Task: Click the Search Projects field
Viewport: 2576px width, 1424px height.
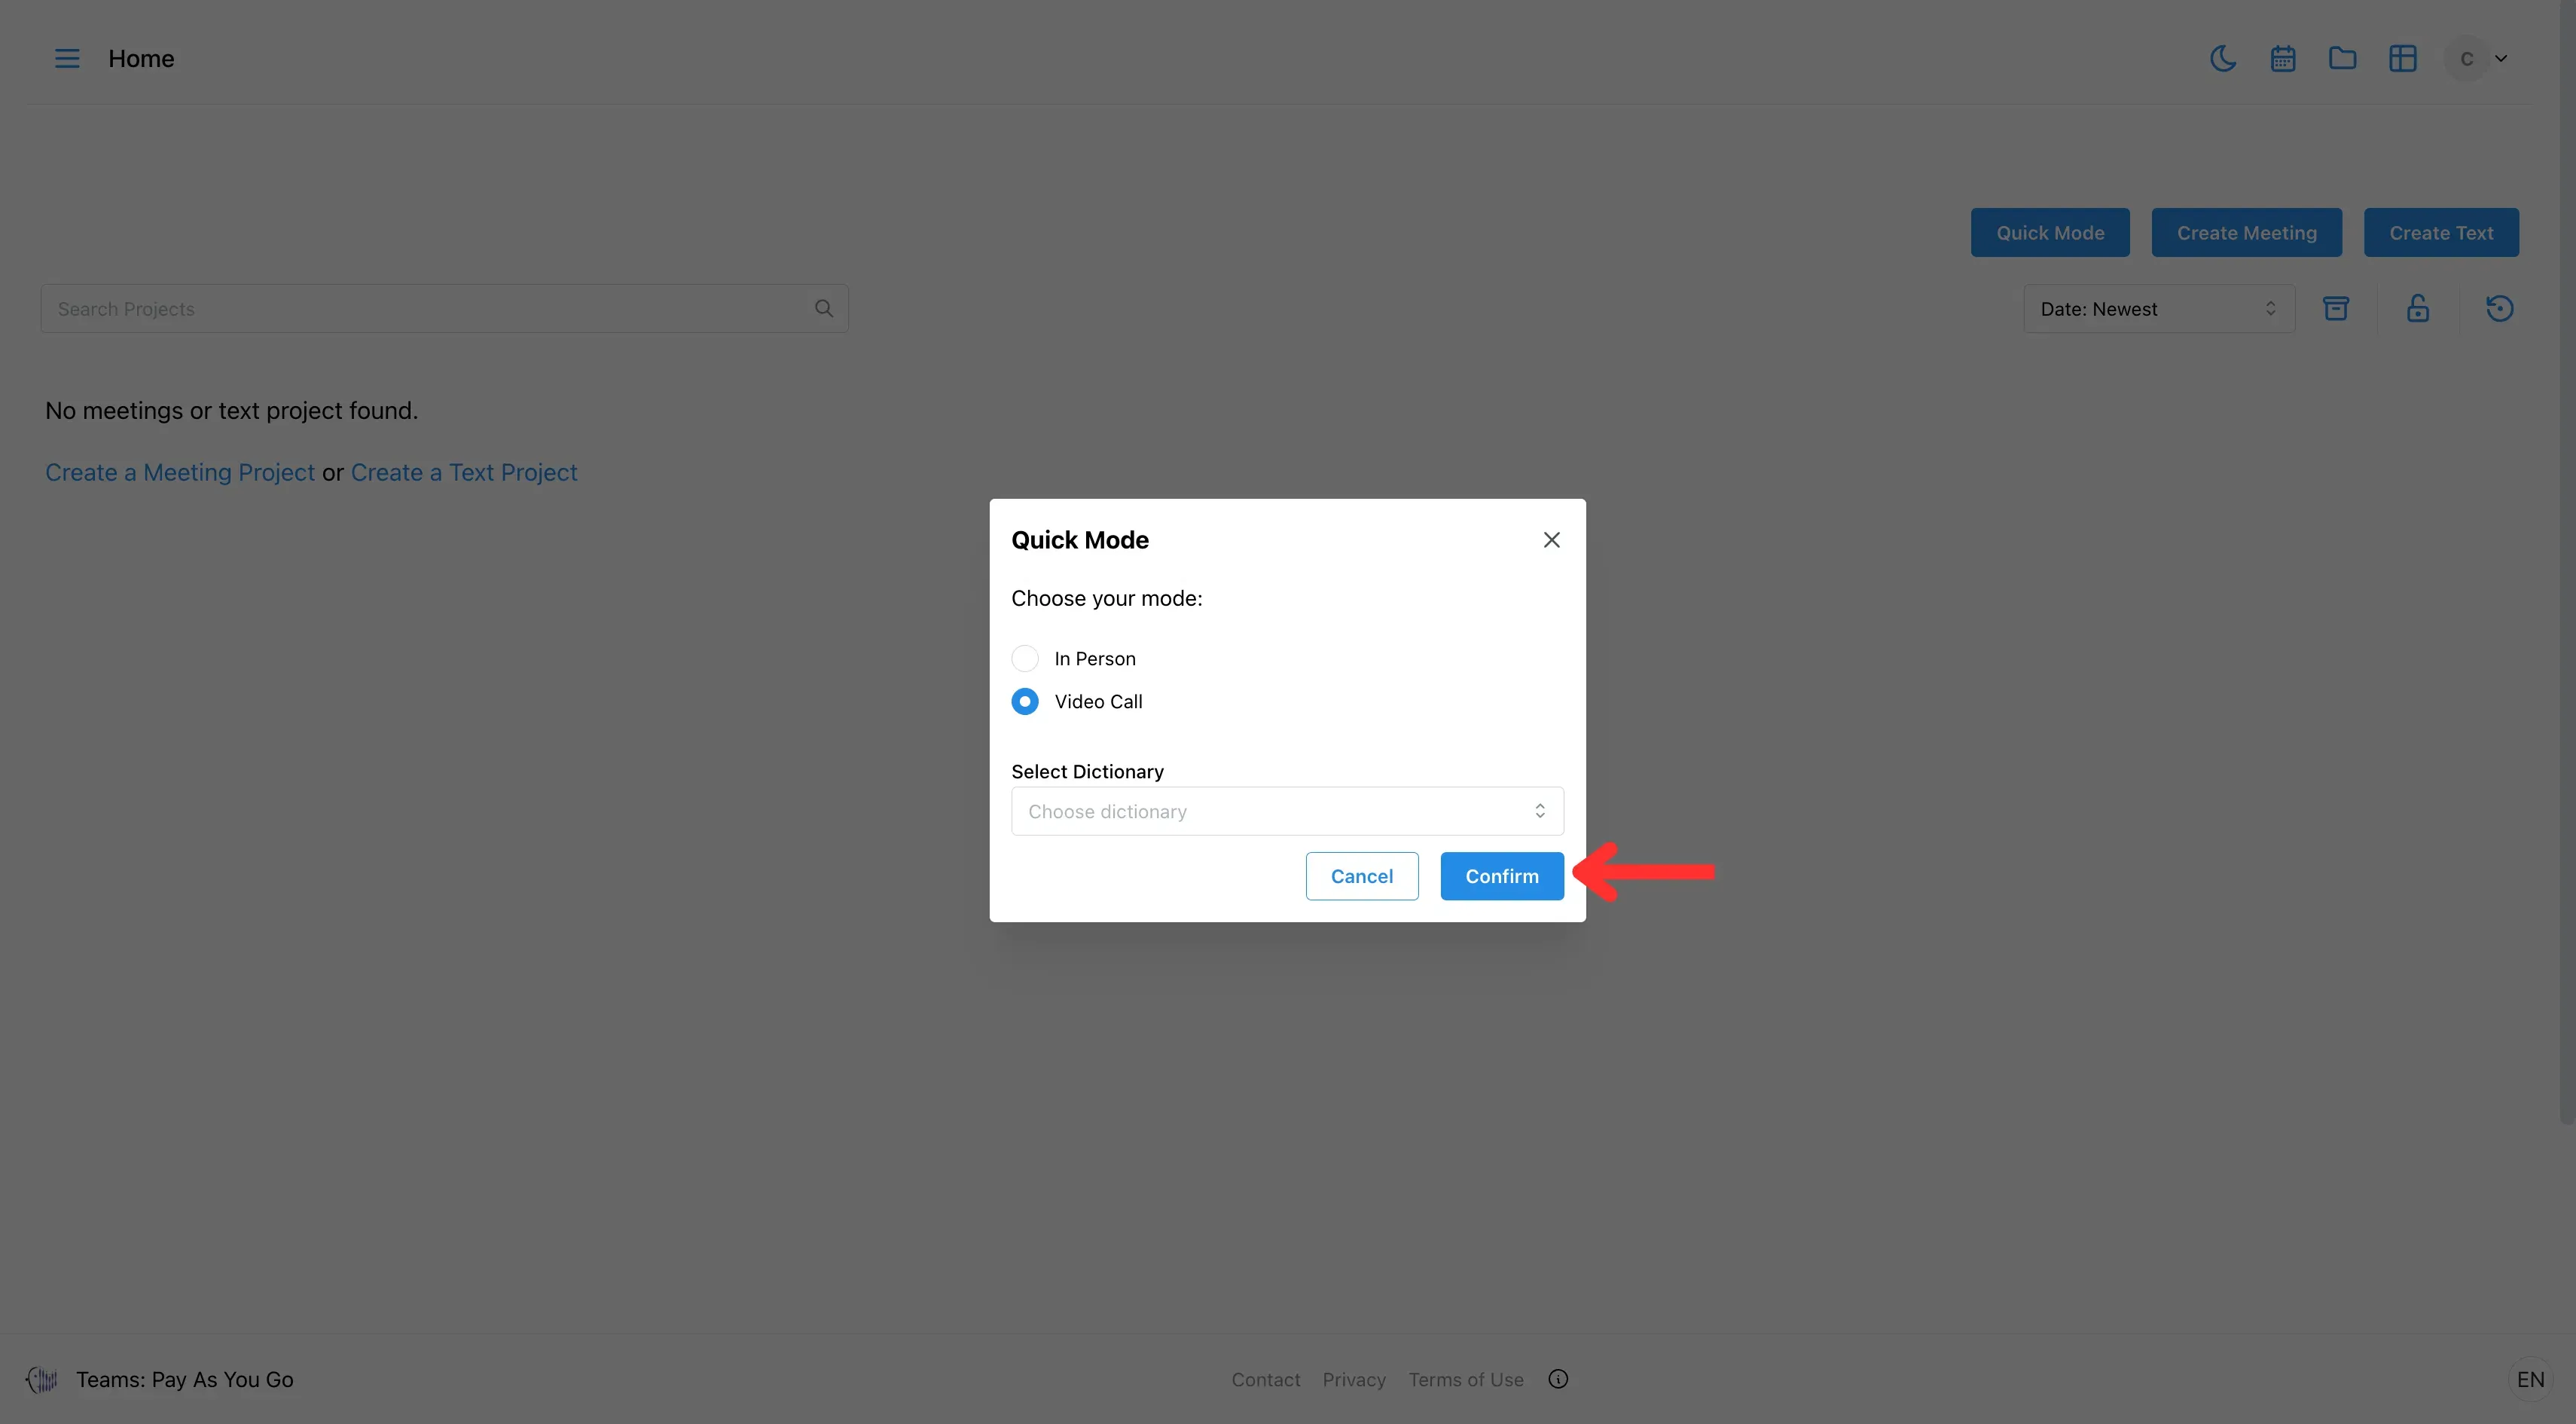Action: pos(444,308)
